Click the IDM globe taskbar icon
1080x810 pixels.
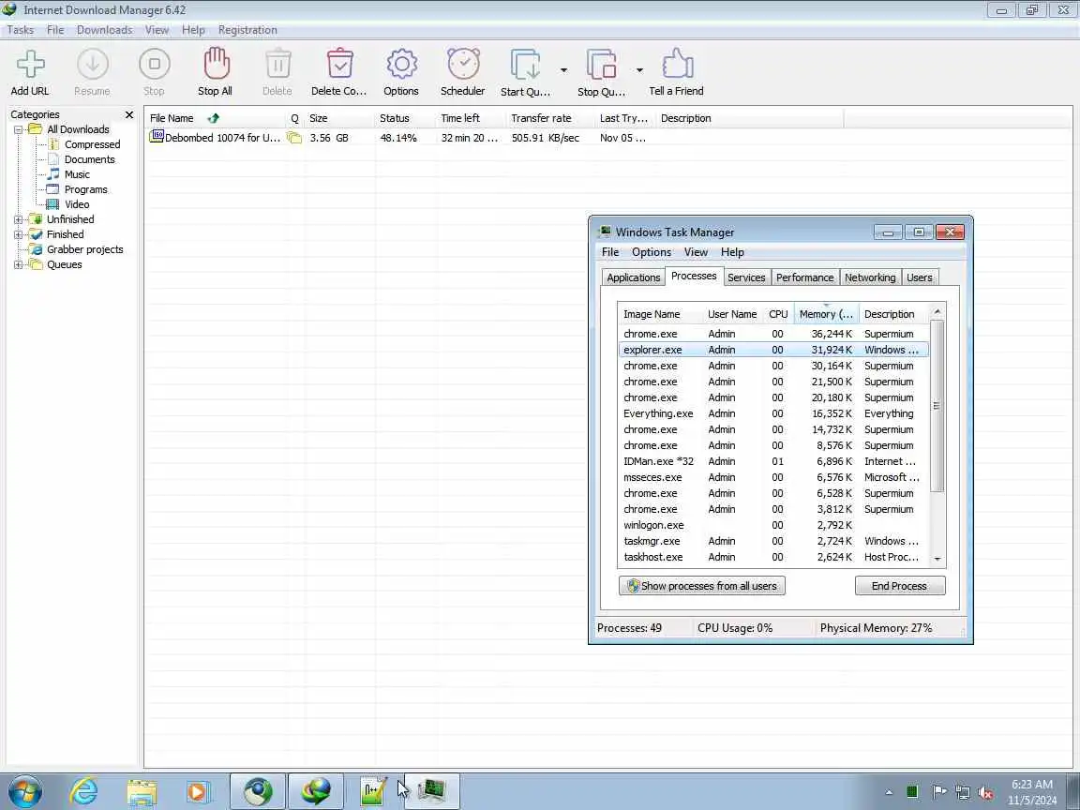coord(315,791)
